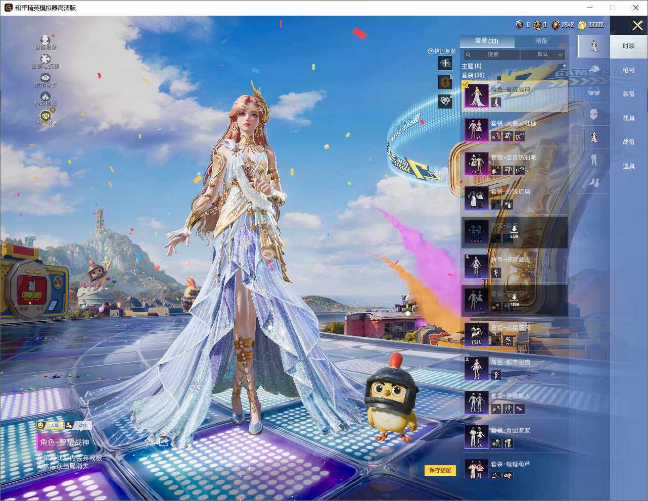Click first piece icon under 套装-天使彩虹糖

(x=496, y=136)
